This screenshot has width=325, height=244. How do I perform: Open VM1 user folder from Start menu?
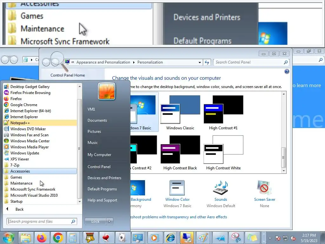coord(91,109)
